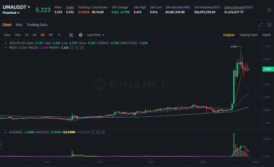The width and height of the screenshot is (274, 167).
Task: Click the 24h Low value 5.014
Action: click(x=154, y=12)
